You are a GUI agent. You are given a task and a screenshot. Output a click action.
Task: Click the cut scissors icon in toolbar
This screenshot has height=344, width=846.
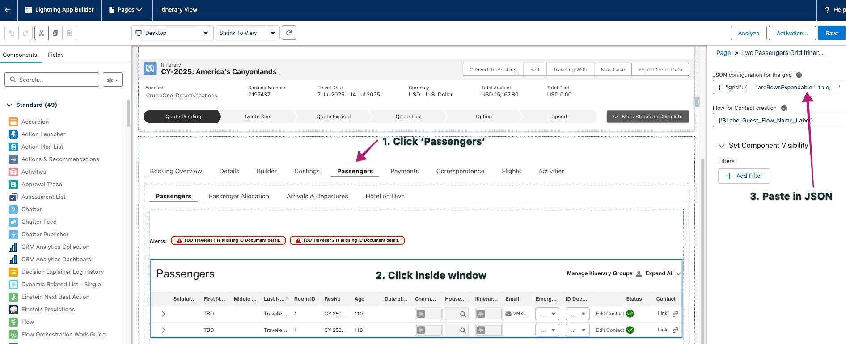coord(42,33)
